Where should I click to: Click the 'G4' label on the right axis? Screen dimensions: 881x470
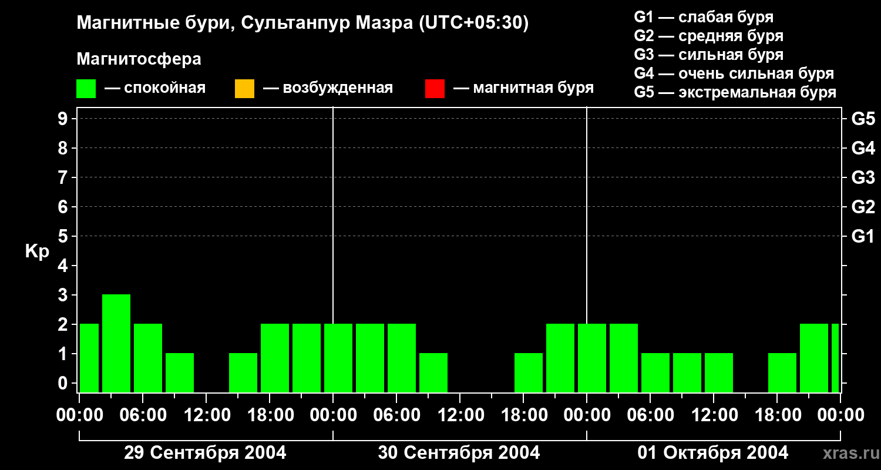863,148
